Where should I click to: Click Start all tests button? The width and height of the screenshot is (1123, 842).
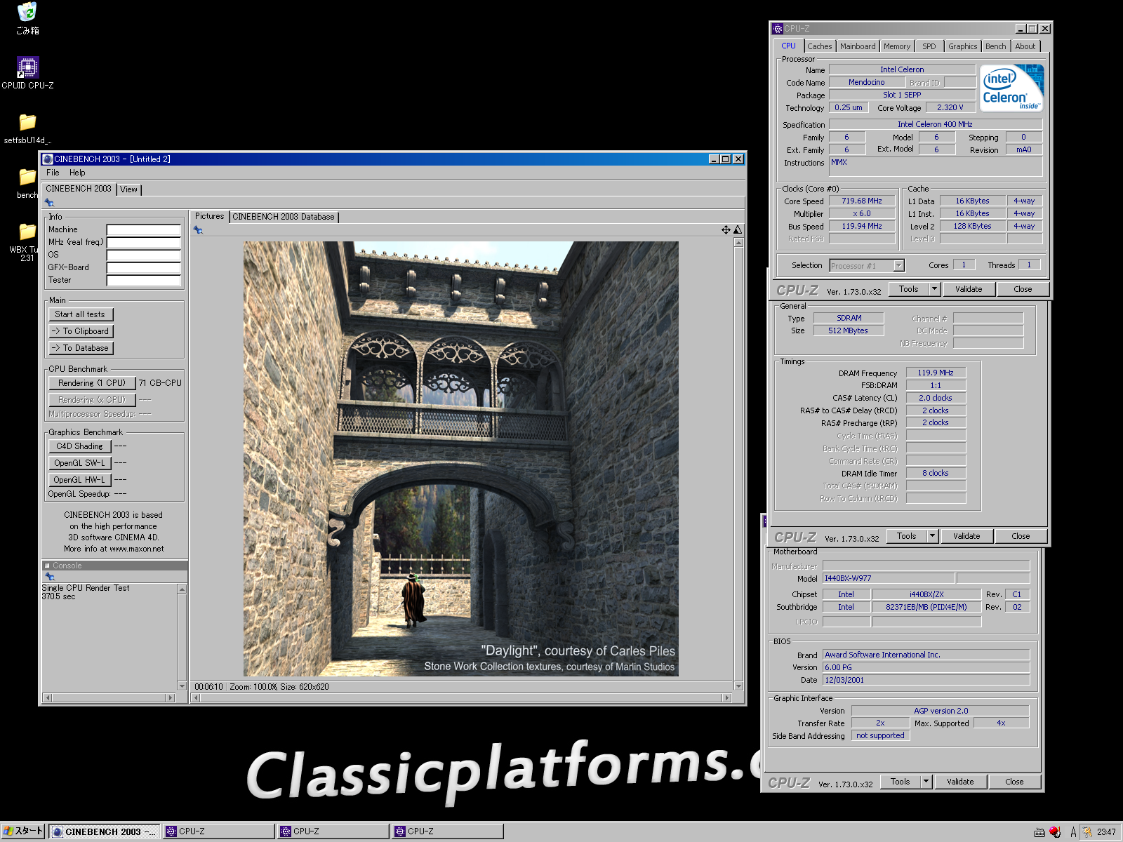[x=80, y=314]
